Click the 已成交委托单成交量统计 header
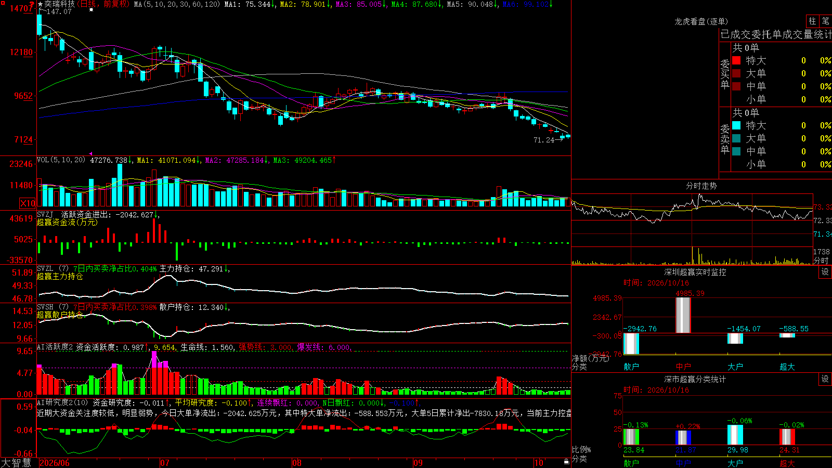The width and height of the screenshot is (832, 468). click(x=776, y=34)
